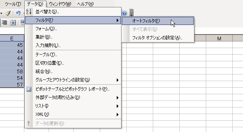Click cell containing 45 in column E

click(x=12, y=45)
